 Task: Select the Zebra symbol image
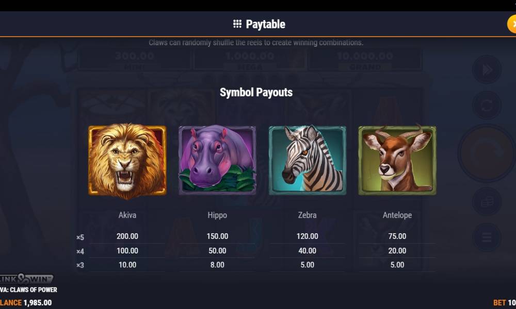click(x=308, y=160)
